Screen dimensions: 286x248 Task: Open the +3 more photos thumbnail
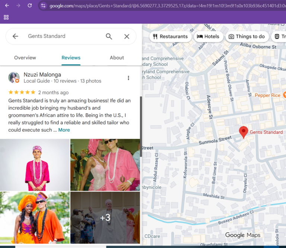pos(105,218)
